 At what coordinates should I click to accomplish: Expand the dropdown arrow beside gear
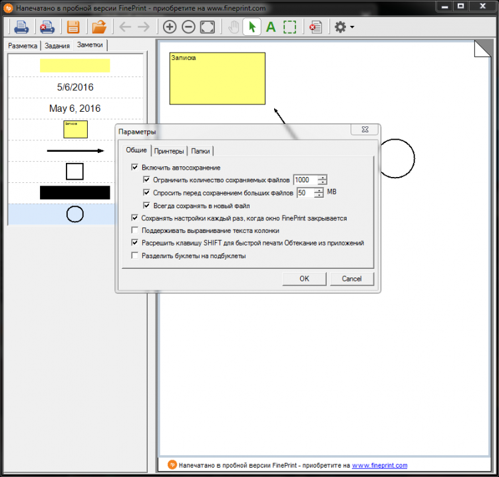tap(352, 27)
